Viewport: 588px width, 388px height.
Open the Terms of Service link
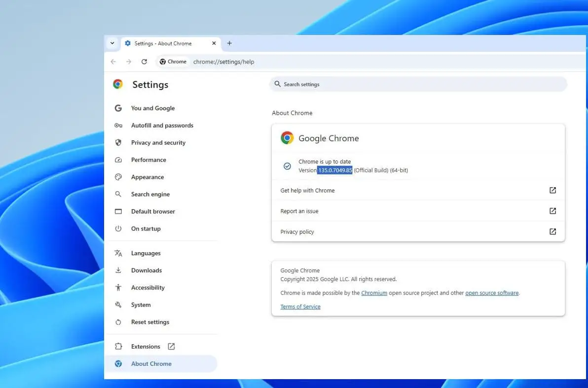tap(300, 307)
